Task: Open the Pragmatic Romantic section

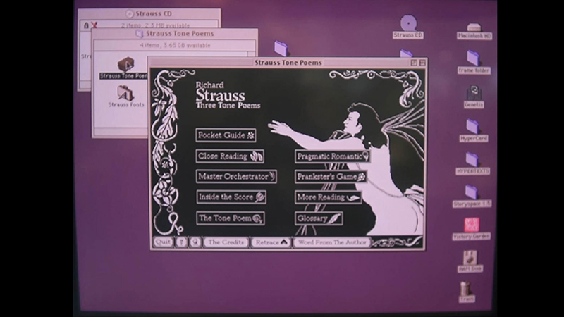Action: pyautogui.click(x=332, y=156)
